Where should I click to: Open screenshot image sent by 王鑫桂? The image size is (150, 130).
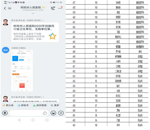[x=22, y=71]
